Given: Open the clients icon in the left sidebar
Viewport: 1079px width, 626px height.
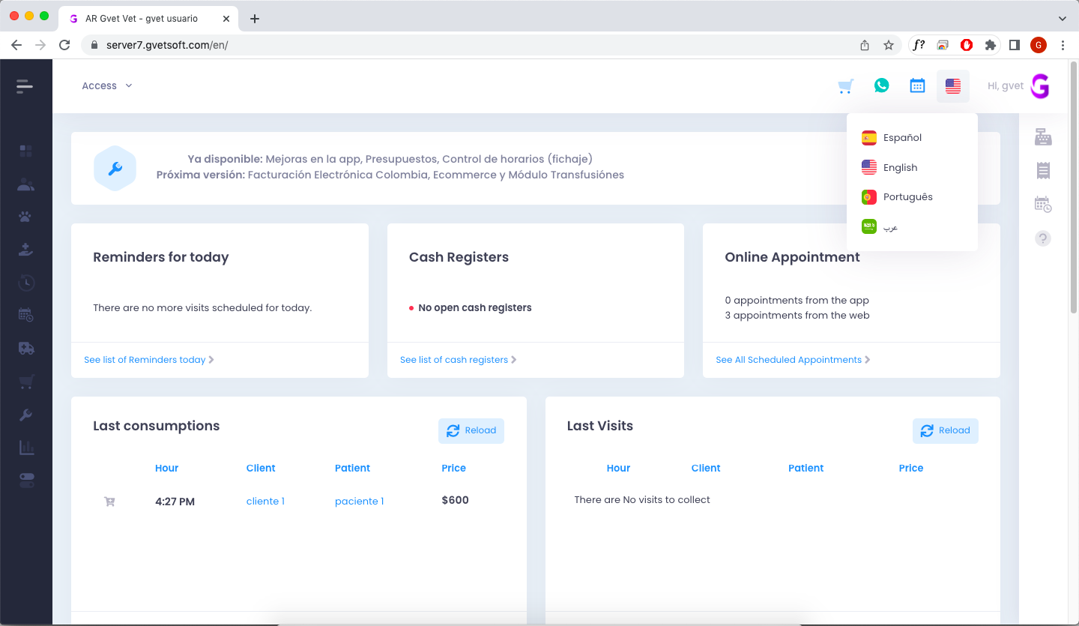Looking at the screenshot, I should 25,183.
